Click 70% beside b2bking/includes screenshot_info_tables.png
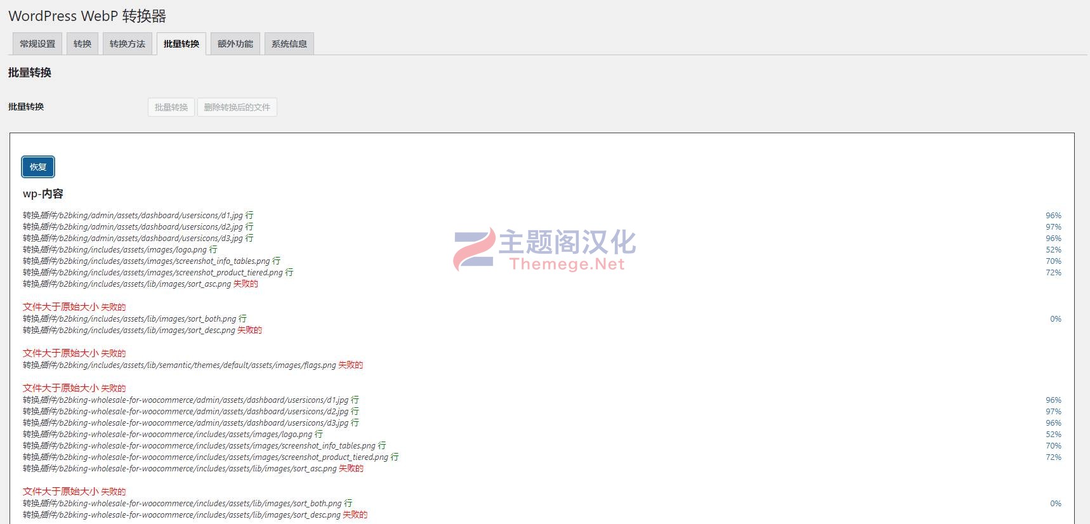 (1053, 261)
